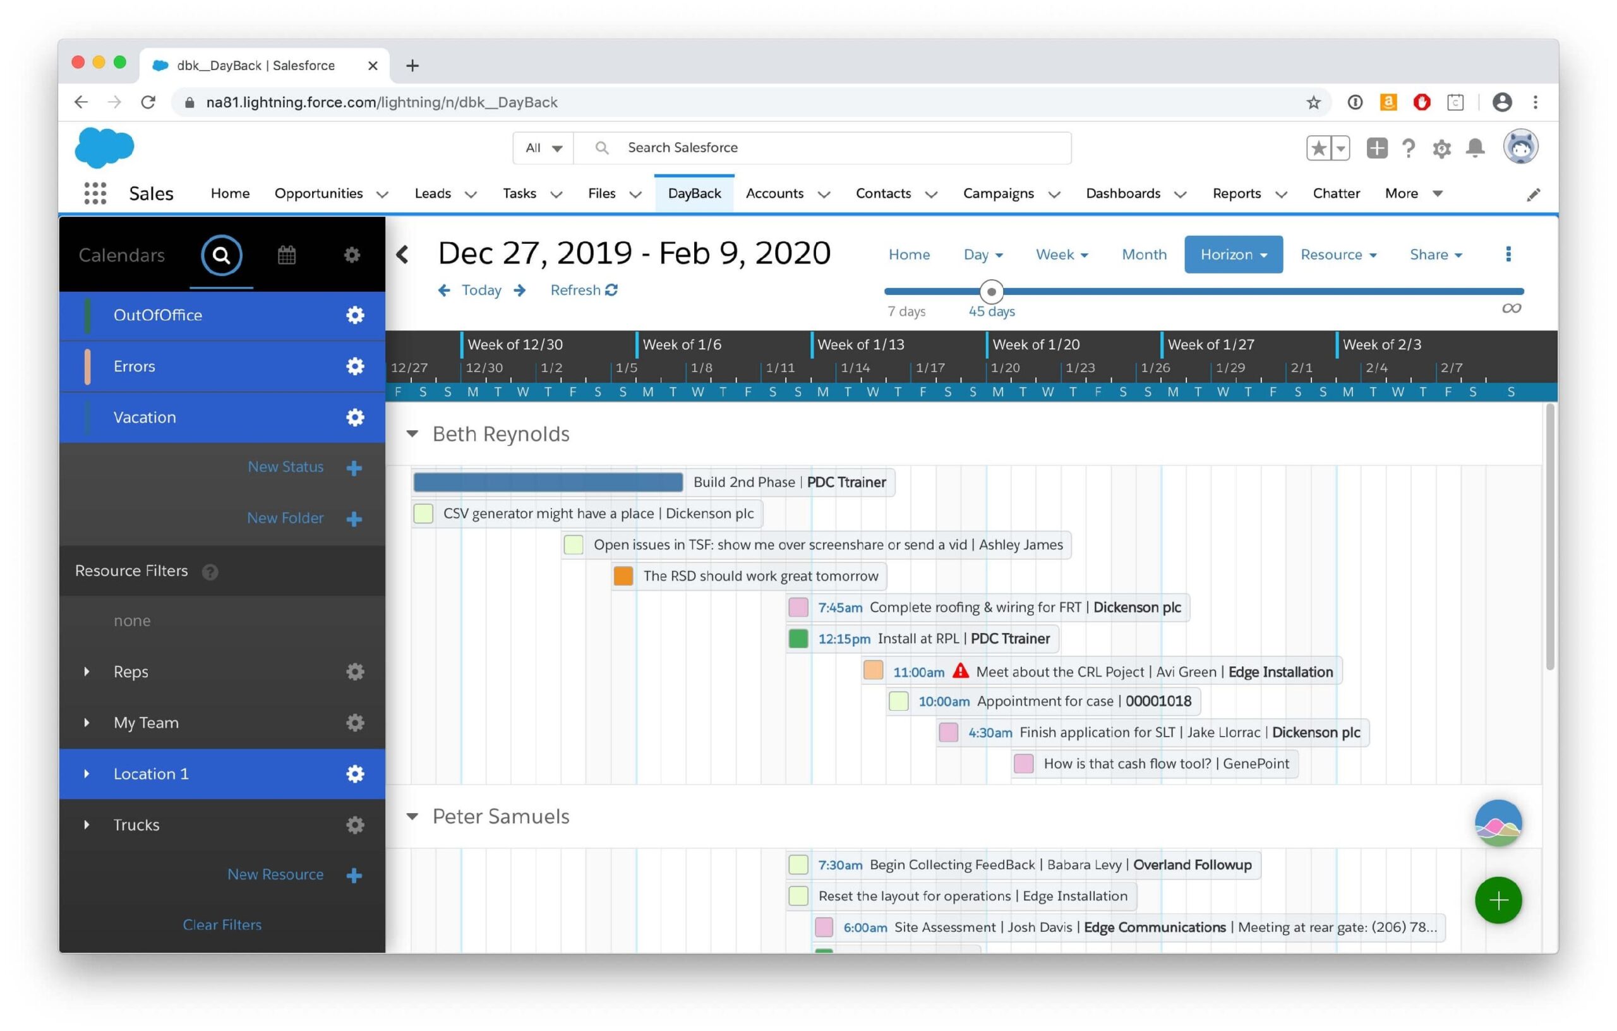Select the Month view button
This screenshot has height=1031, width=1617.
click(x=1143, y=254)
